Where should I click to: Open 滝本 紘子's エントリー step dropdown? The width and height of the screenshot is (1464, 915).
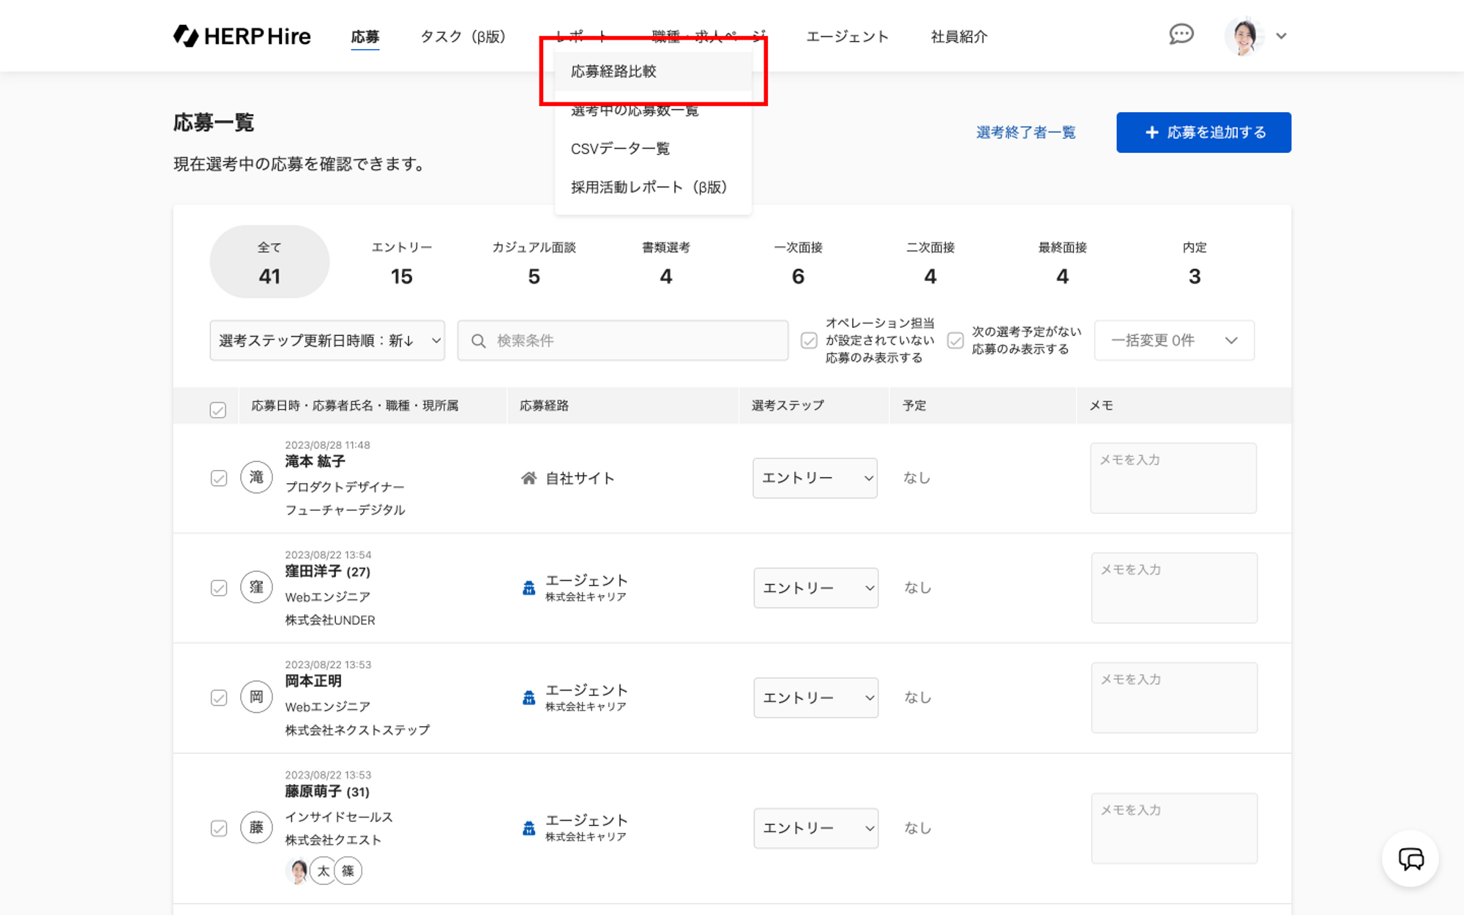coord(815,478)
